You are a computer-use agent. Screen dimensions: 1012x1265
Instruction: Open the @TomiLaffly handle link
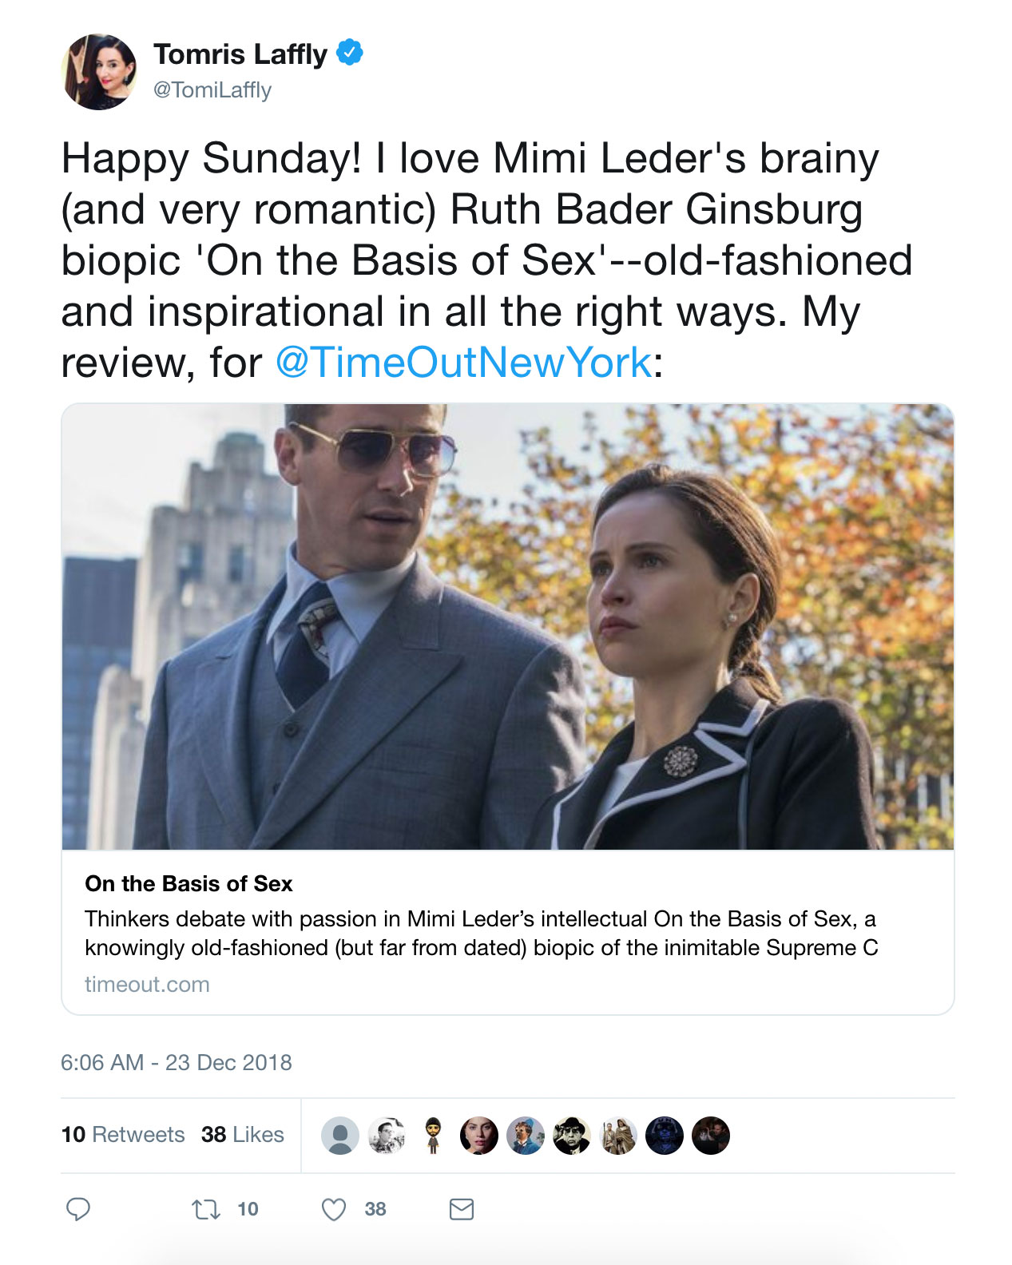[212, 89]
